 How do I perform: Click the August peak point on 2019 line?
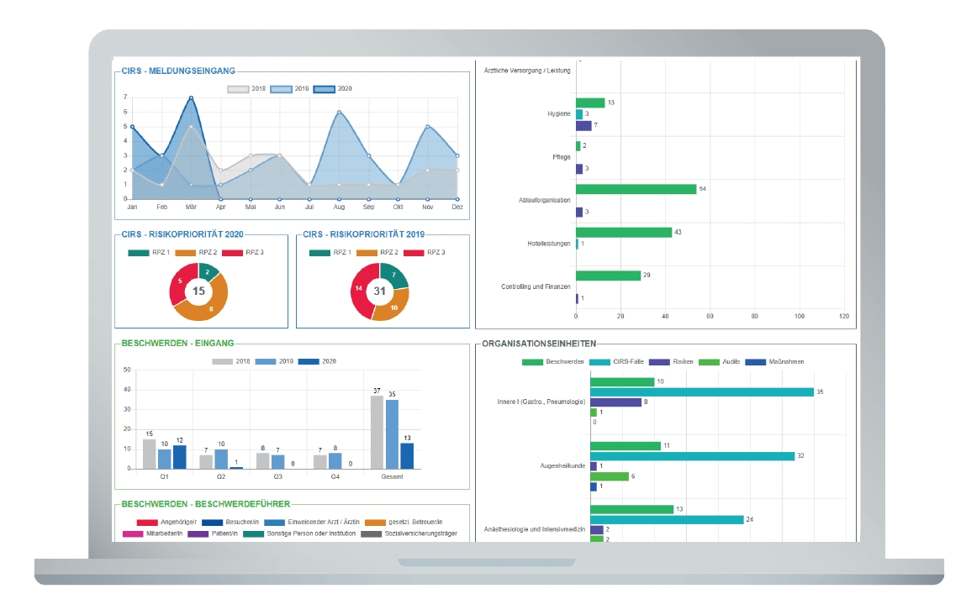tap(339, 112)
